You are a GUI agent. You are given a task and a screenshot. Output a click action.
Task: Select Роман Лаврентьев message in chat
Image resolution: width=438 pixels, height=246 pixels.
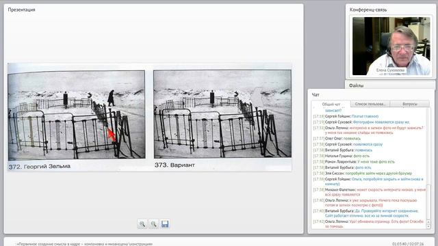pos(354,162)
